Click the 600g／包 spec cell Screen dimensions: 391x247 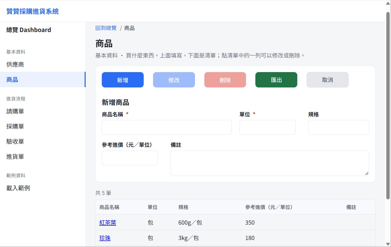coord(190,223)
